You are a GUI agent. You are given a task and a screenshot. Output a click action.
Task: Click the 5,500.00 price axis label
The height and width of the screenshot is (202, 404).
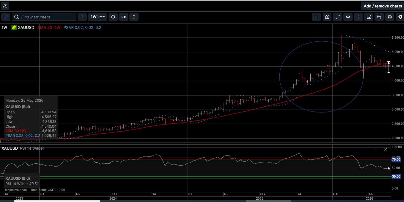398,38
